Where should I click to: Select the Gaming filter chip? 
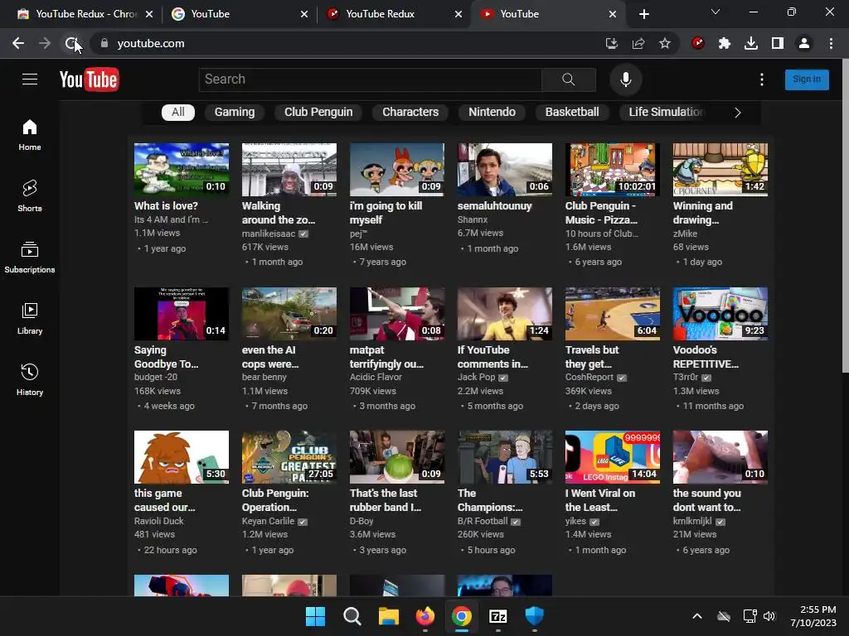click(x=235, y=112)
